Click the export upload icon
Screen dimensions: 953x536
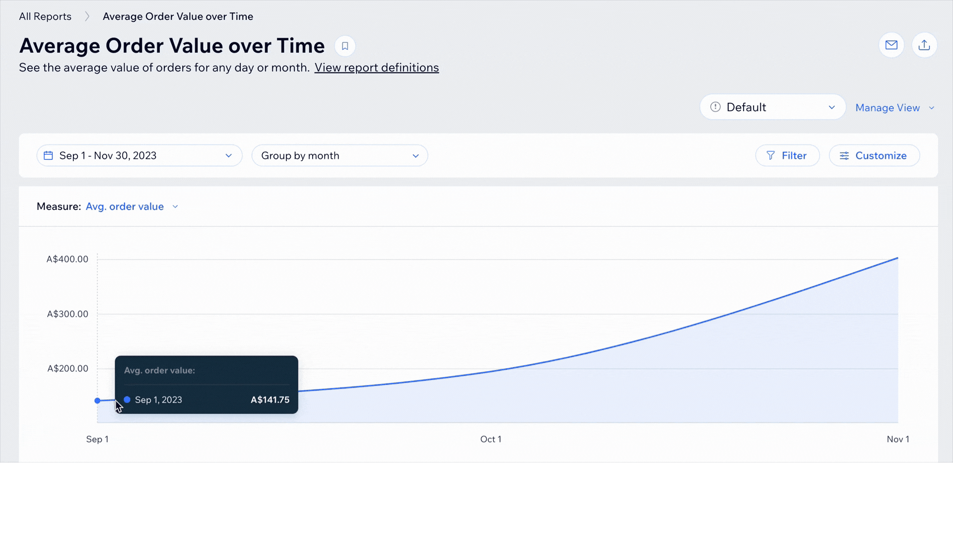(924, 45)
